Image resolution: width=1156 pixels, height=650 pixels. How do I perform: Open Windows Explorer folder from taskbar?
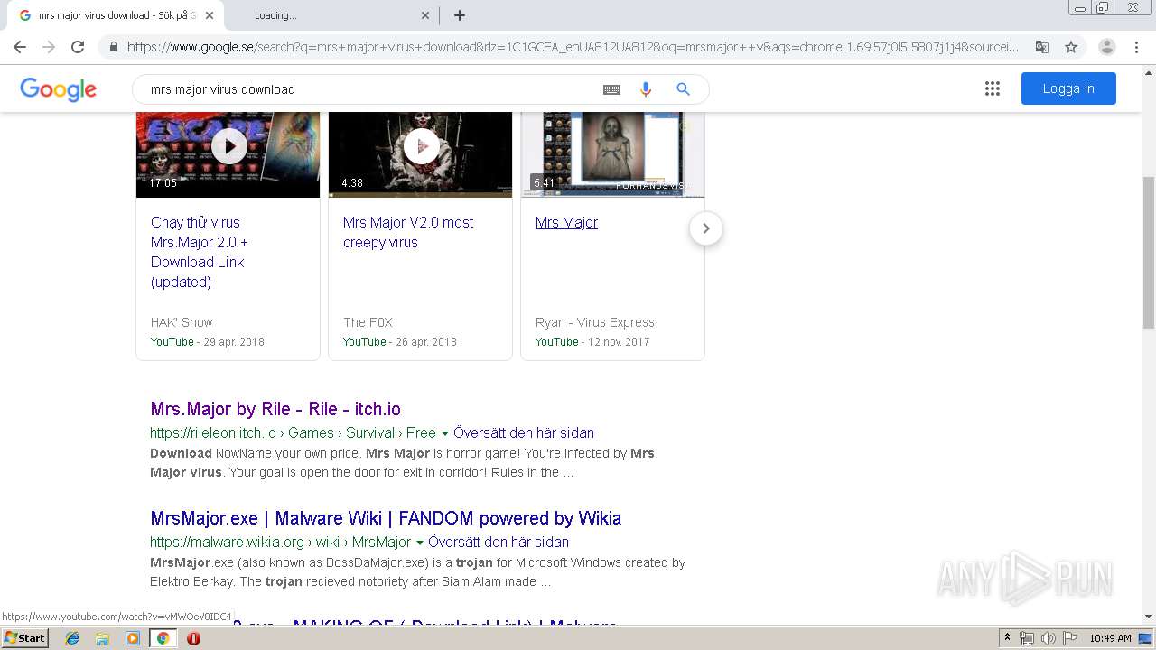tap(102, 638)
